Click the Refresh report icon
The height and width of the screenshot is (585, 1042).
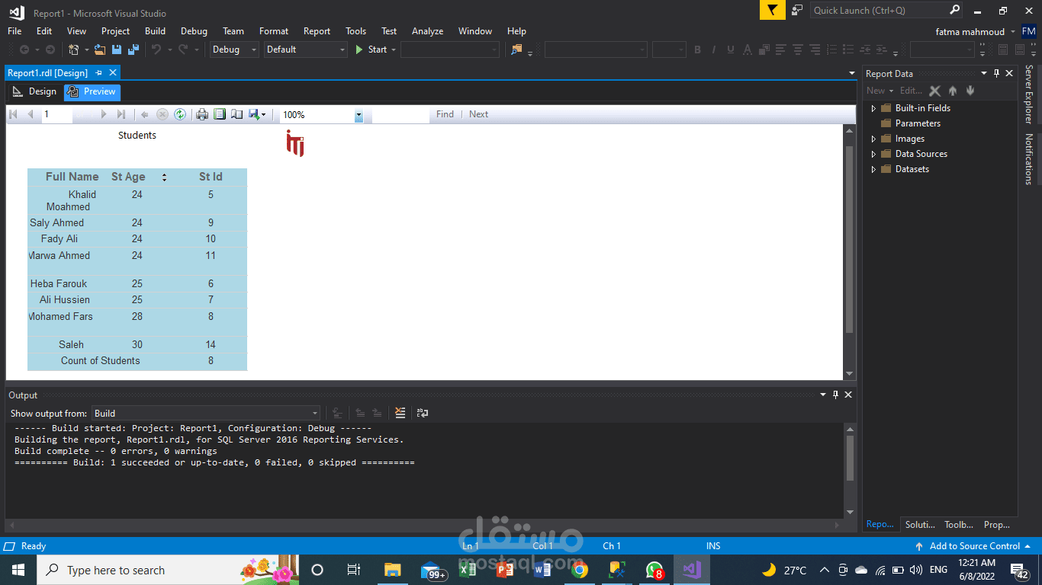click(180, 114)
